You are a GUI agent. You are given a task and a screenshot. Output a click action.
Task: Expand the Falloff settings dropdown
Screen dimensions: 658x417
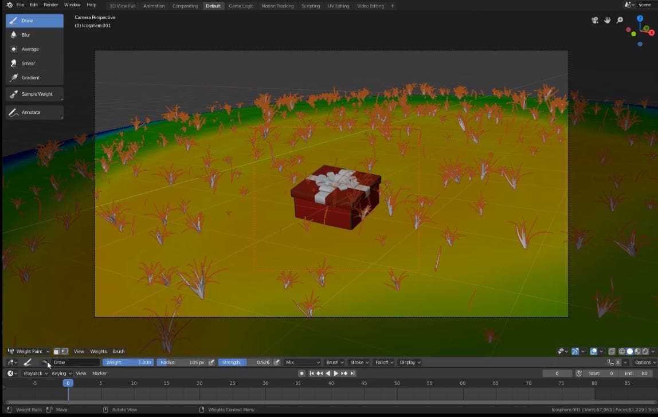(384, 363)
